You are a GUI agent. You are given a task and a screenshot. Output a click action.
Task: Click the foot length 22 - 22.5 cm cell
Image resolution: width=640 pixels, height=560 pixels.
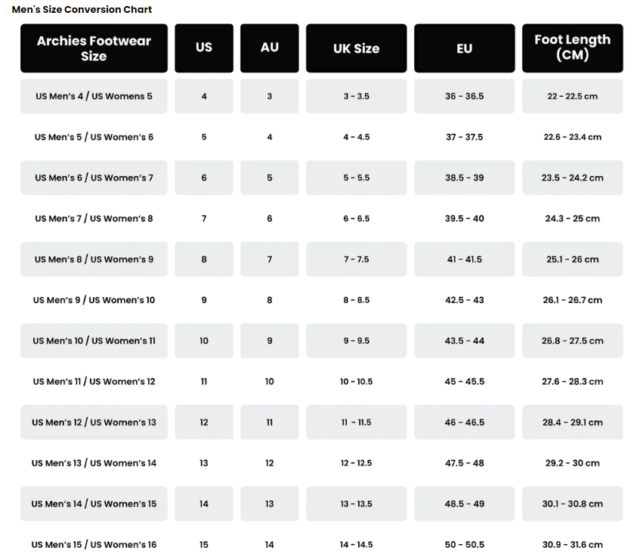coord(572,97)
